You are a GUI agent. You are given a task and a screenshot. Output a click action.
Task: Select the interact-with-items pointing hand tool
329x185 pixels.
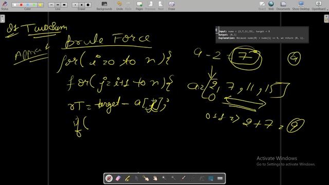pos(146,178)
